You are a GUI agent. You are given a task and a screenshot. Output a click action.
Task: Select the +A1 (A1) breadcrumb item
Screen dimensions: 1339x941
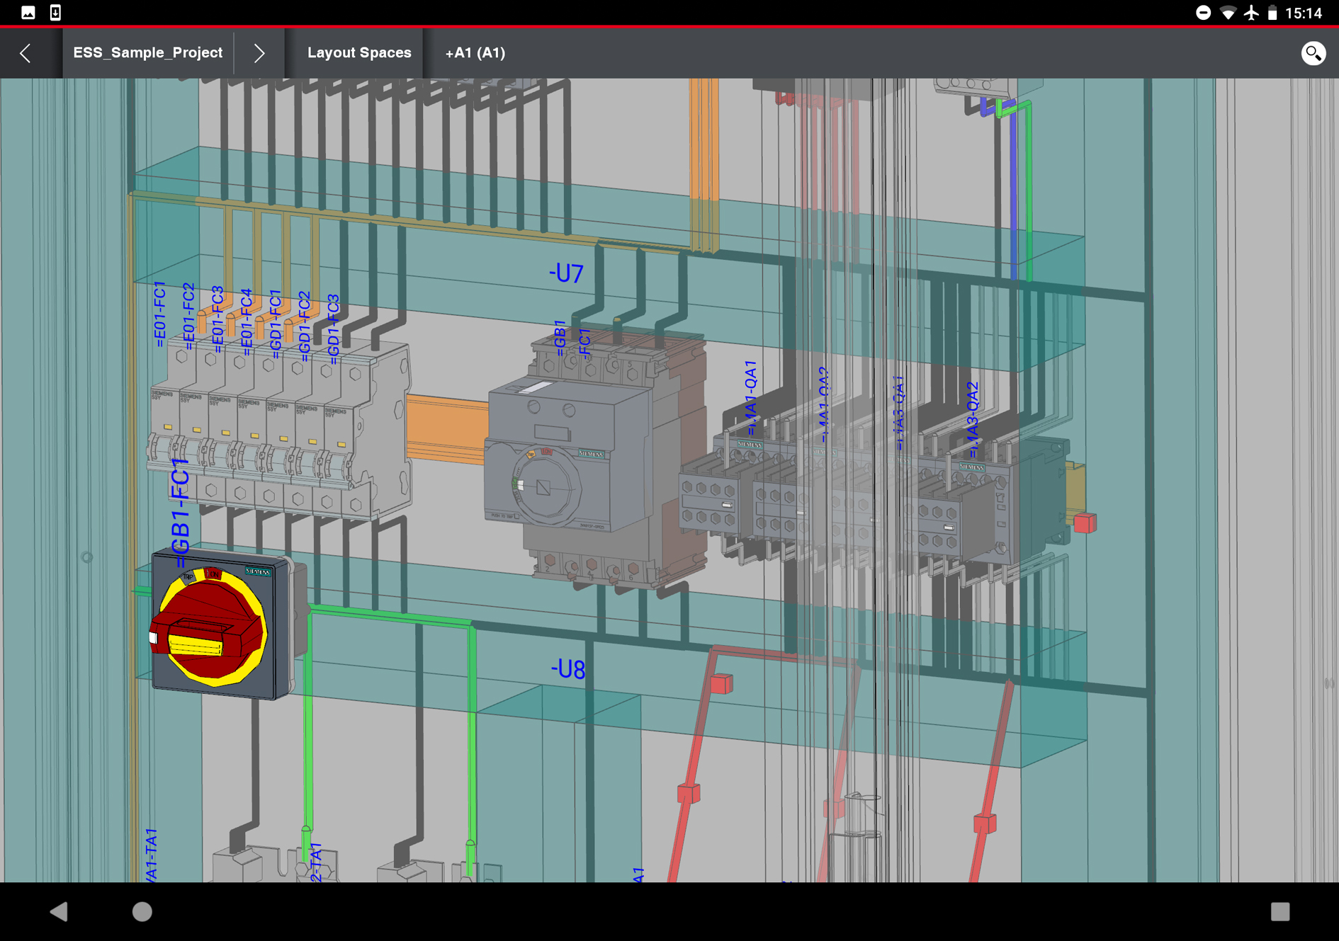click(x=475, y=53)
